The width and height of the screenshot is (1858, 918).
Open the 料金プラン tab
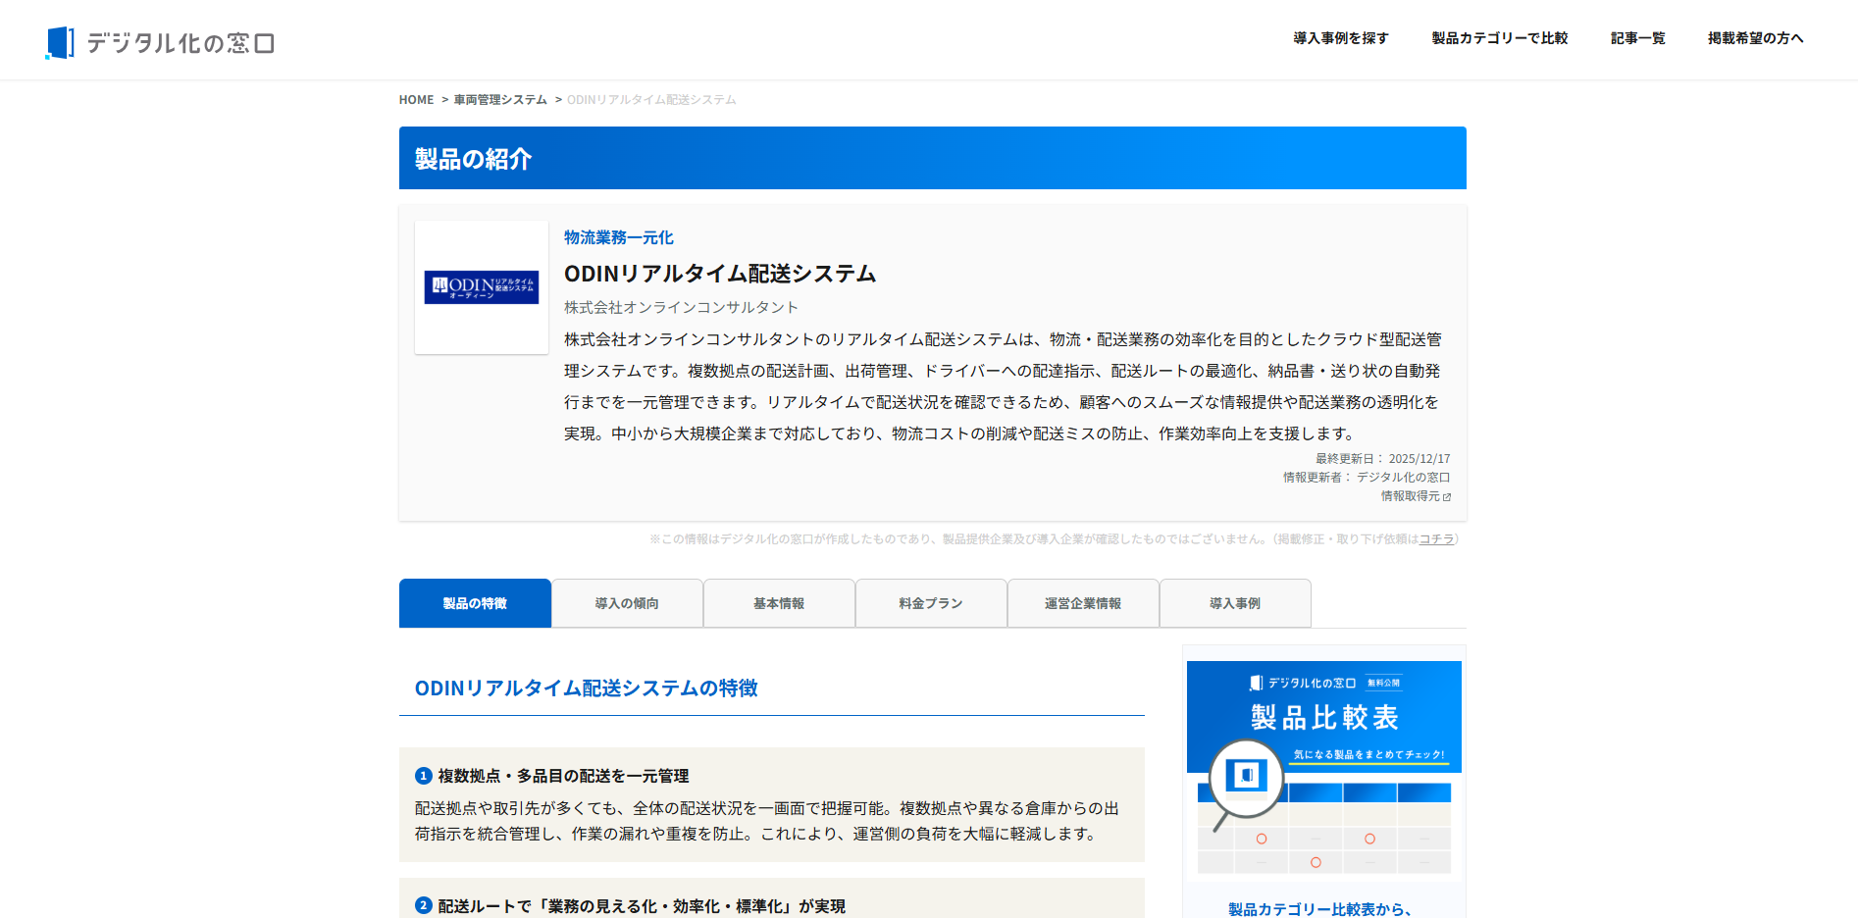[x=931, y=602]
